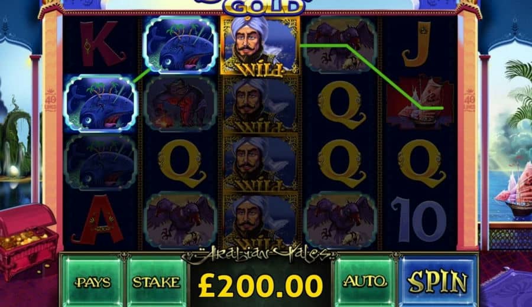Click the orange J symbol on fifth reel
This screenshot has width=532, height=307.
[417, 43]
